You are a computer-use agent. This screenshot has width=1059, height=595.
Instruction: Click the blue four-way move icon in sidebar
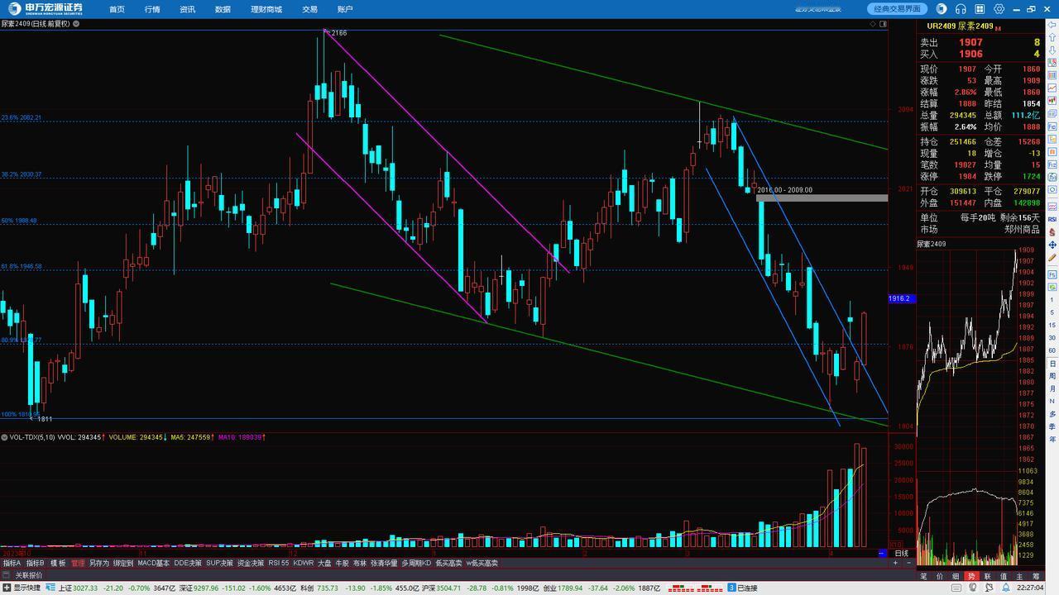coord(1051,246)
